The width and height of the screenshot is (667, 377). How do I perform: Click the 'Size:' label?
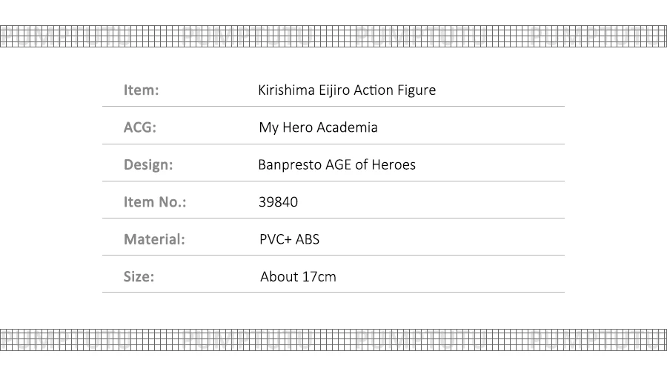(139, 277)
